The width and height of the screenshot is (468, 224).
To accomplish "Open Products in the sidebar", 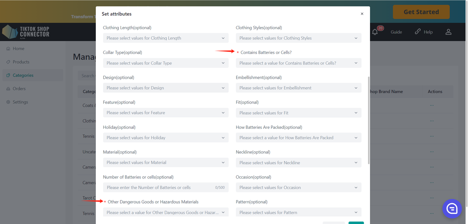I will [21, 62].
